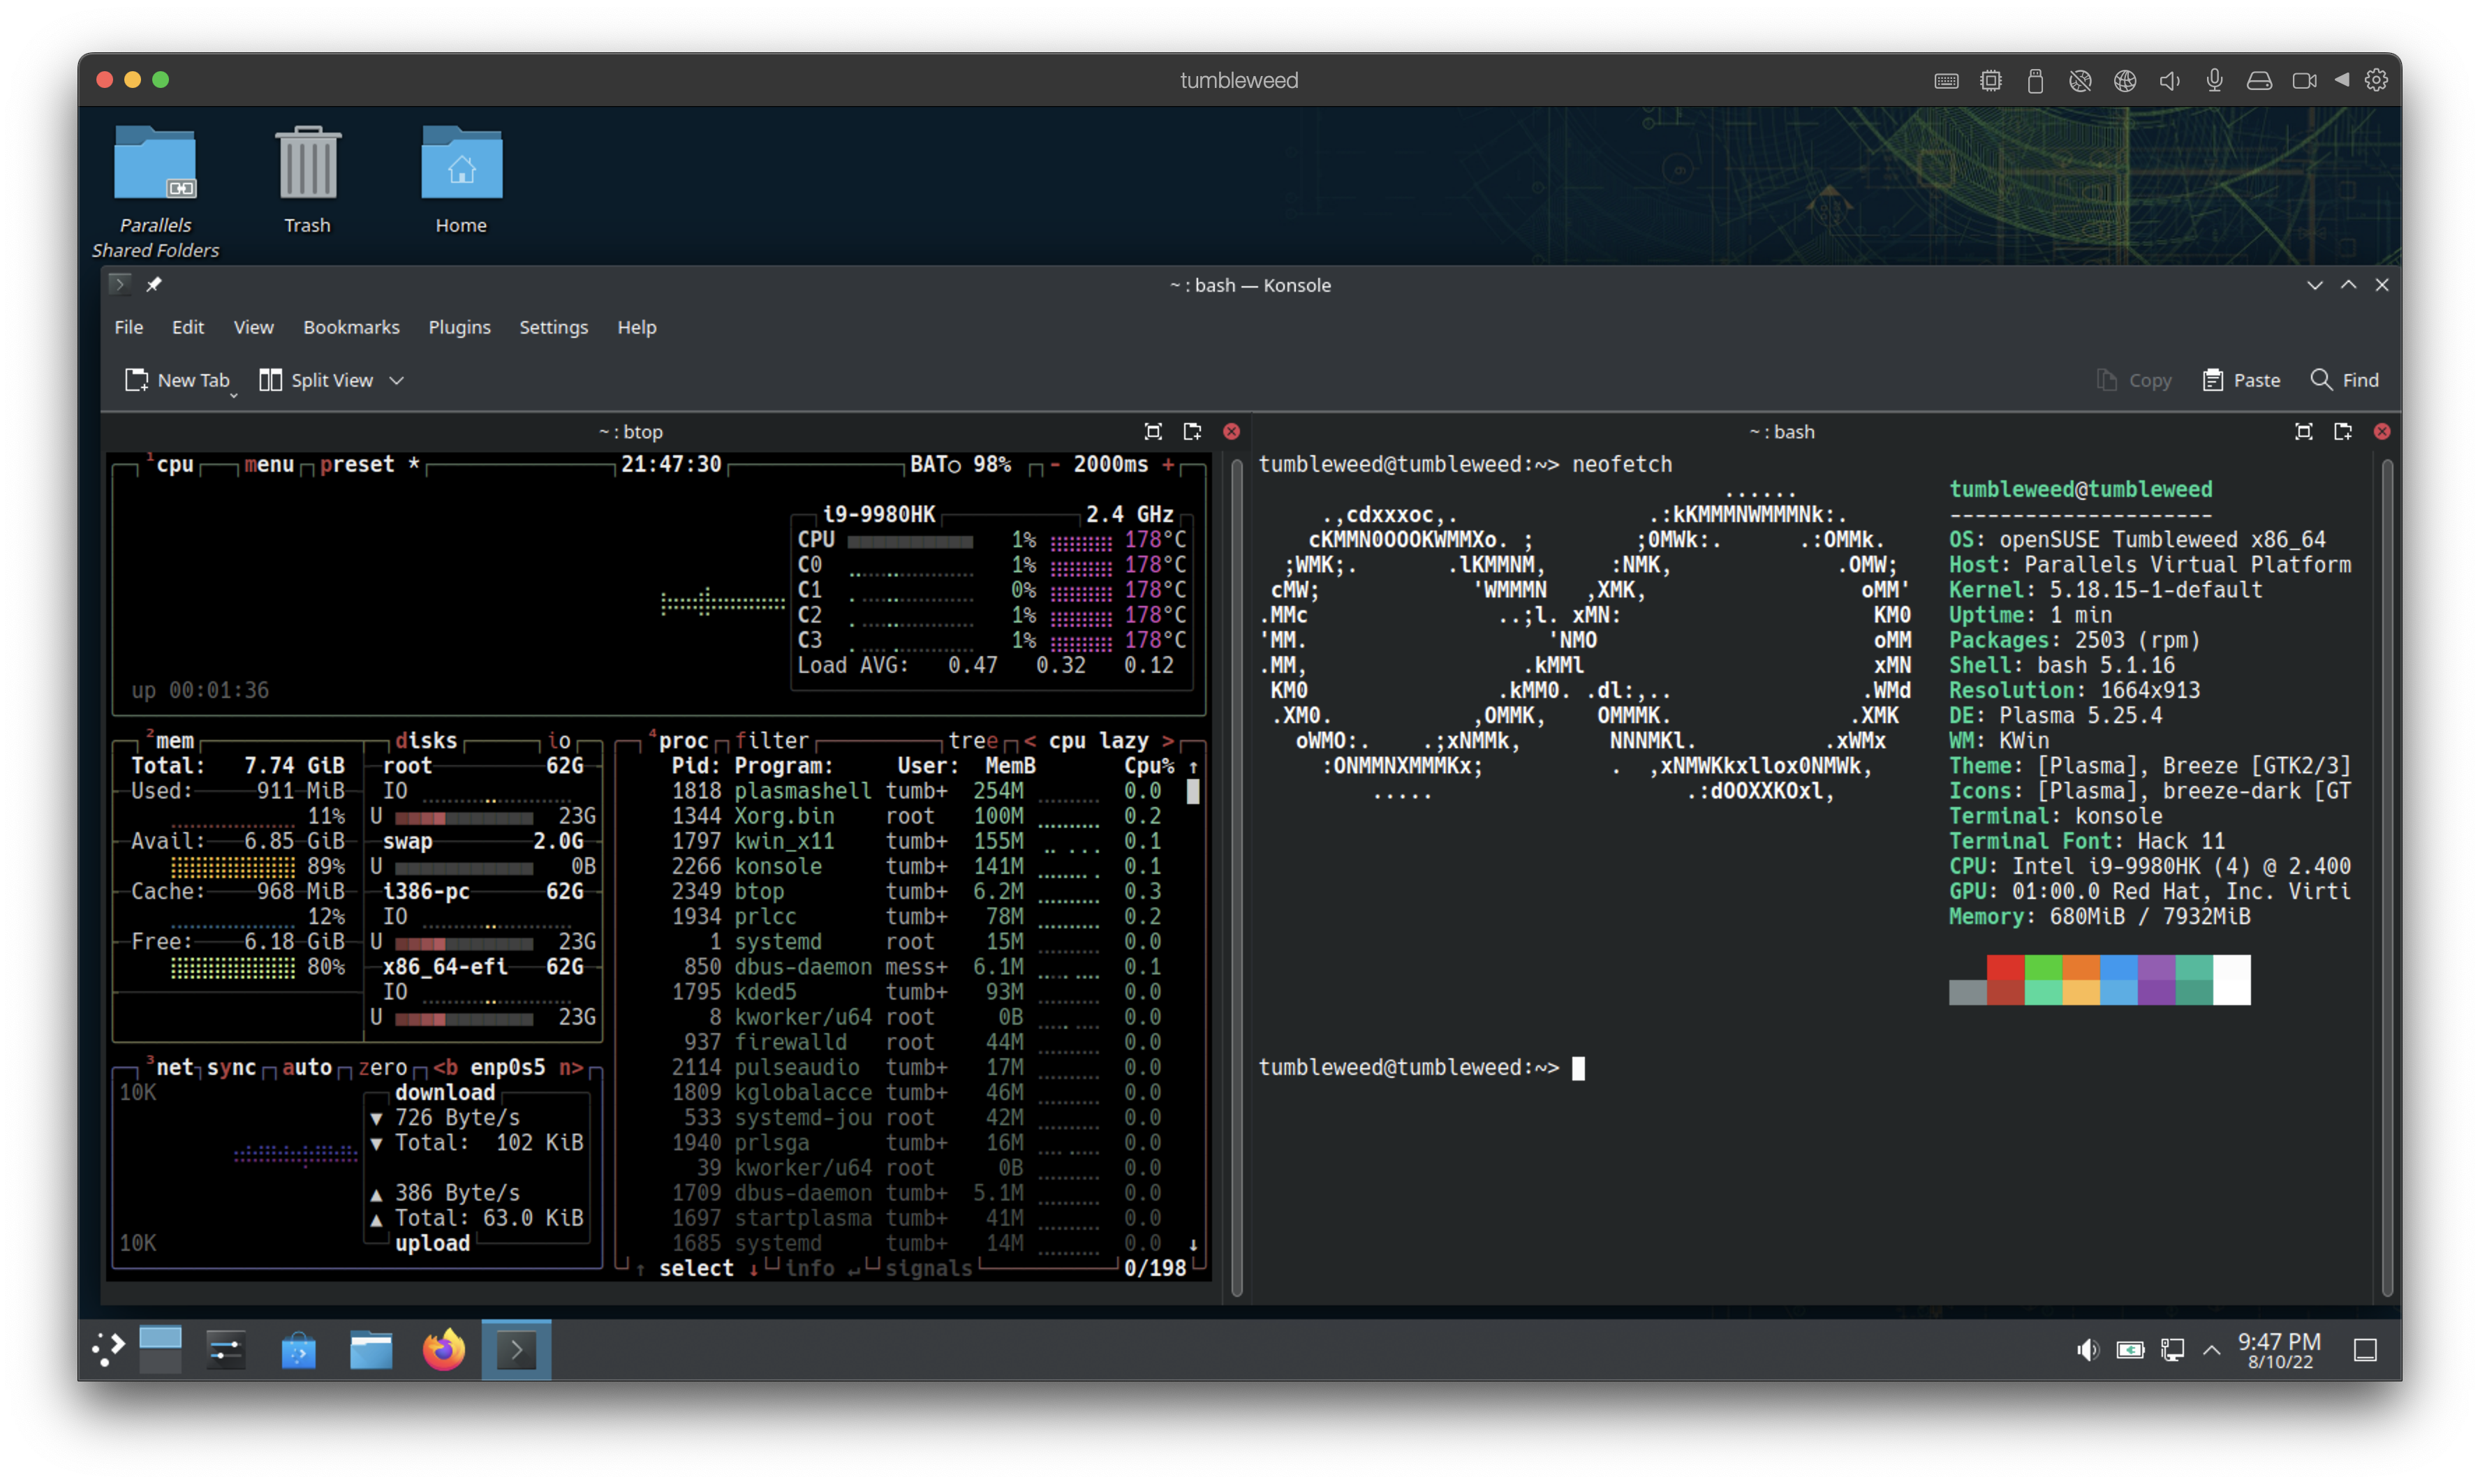Expand hidden system tray icons arrow
2480x1484 pixels.
click(x=2211, y=1350)
